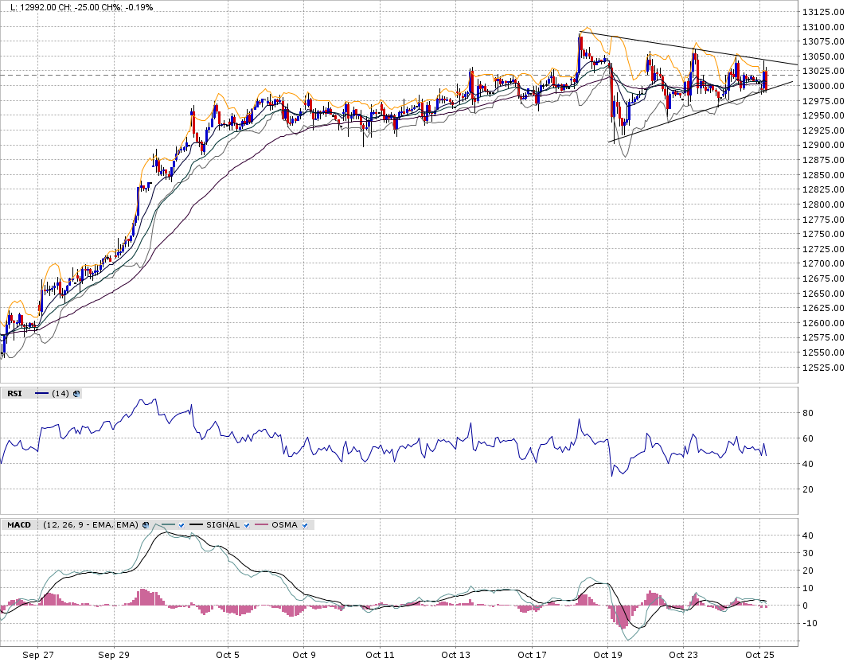Toggle the MACD line visibility checkbox
The height and width of the screenshot is (666, 851).
pos(182,525)
